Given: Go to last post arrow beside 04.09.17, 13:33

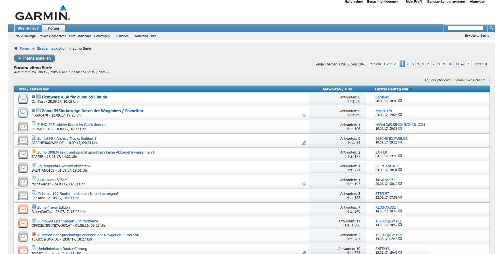Looking at the screenshot, I should (x=400, y=156).
